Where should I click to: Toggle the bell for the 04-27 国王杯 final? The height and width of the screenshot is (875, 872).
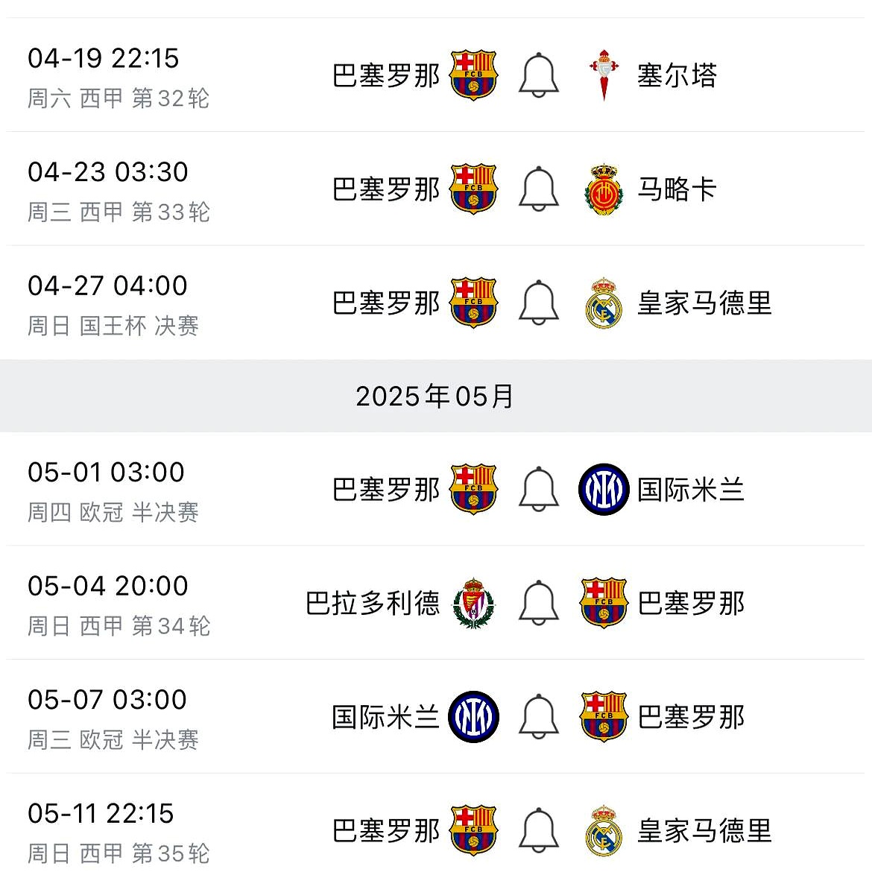coord(538,303)
